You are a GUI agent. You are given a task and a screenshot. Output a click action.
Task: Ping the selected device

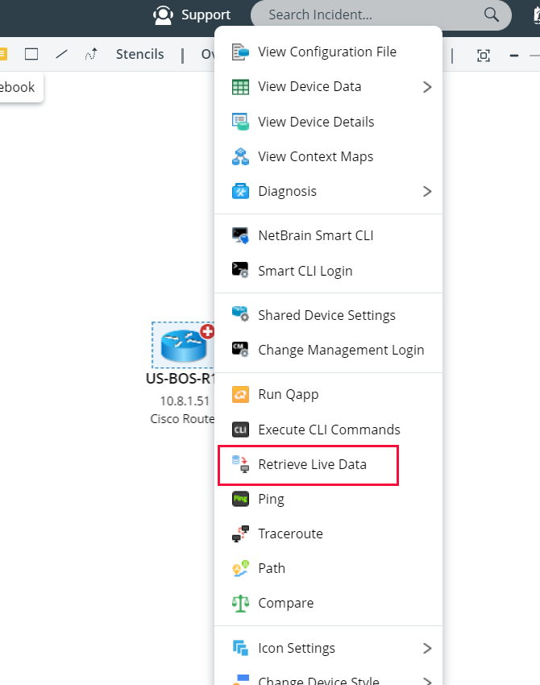(x=270, y=499)
